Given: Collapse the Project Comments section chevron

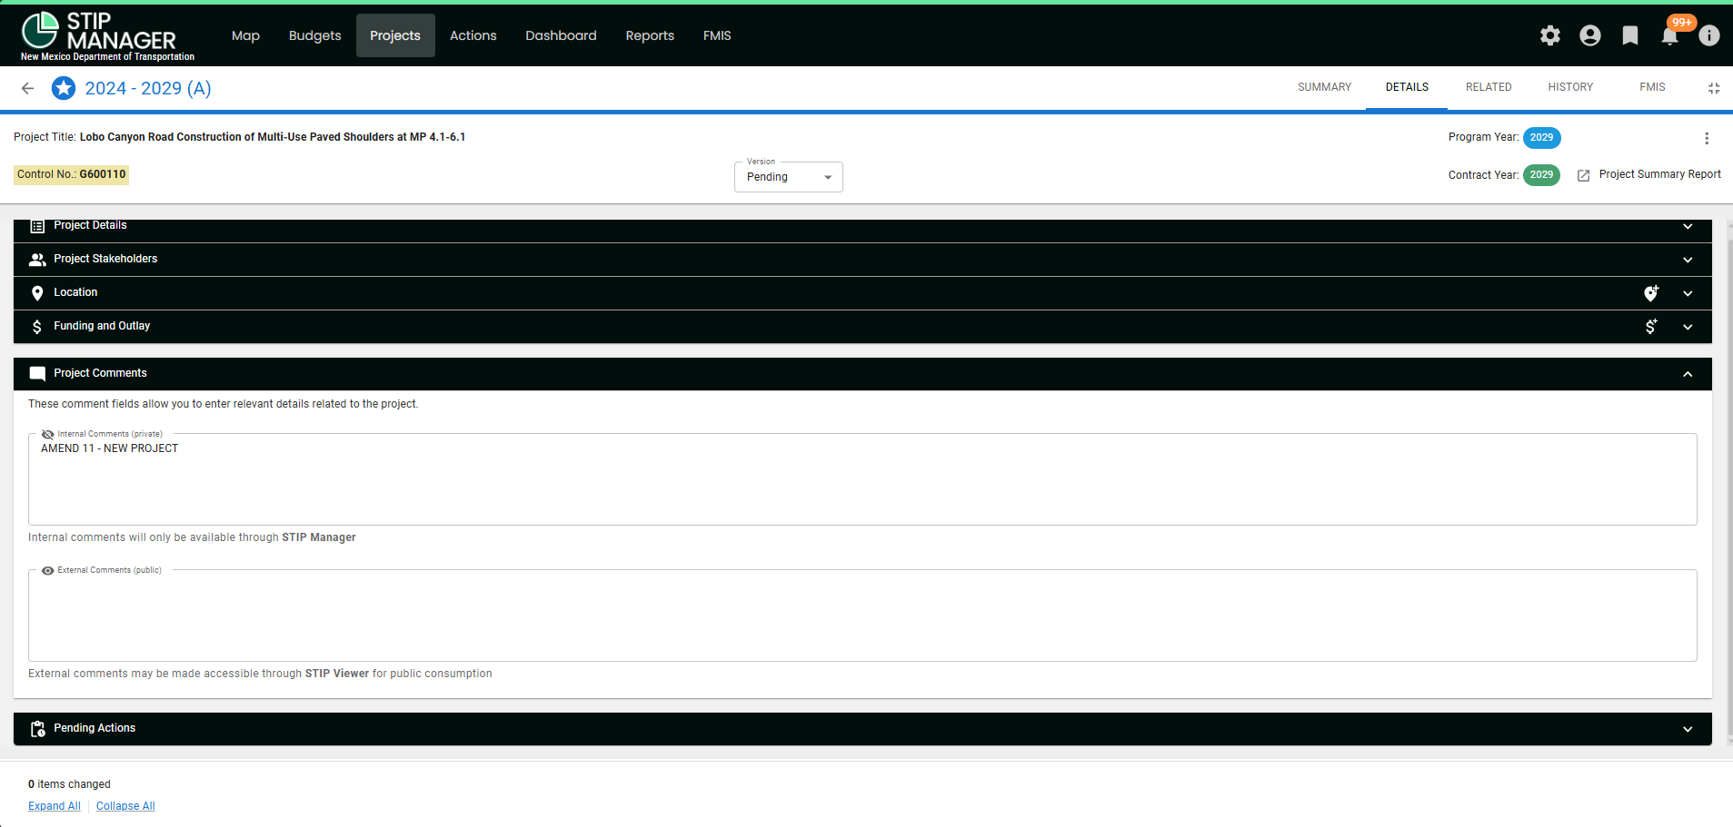Looking at the screenshot, I should pyautogui.click(x=1688, y=374).
